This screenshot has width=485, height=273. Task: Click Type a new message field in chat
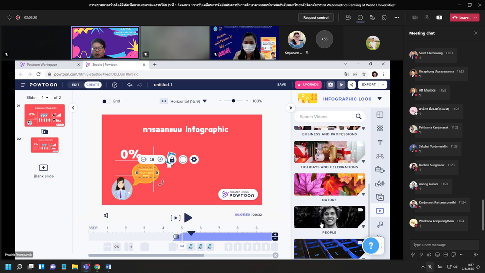pos(444,245)
